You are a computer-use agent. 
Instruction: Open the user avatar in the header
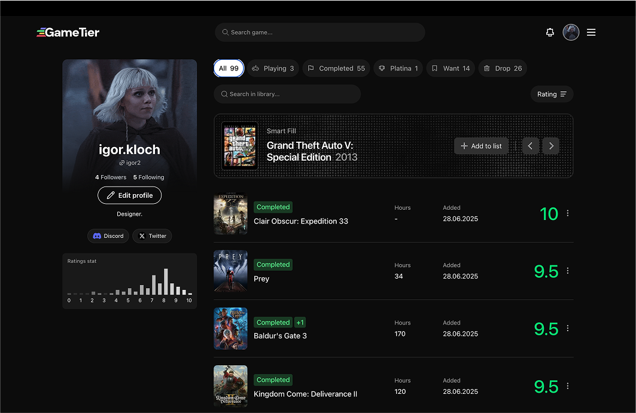tap(571, 32)
